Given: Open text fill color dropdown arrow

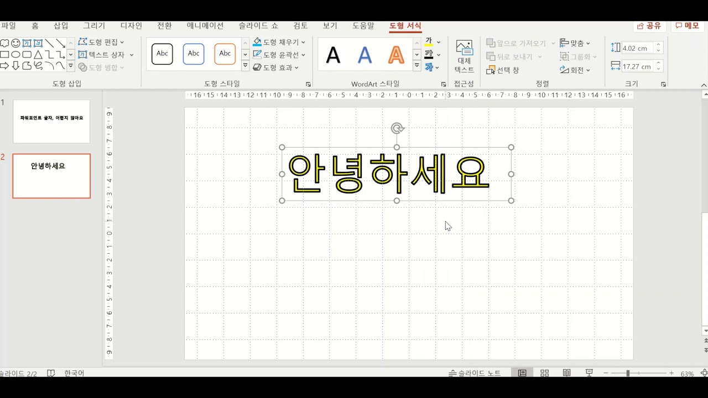Looking at the screenshot, I should pyautogui.click(x=439, y=42).
